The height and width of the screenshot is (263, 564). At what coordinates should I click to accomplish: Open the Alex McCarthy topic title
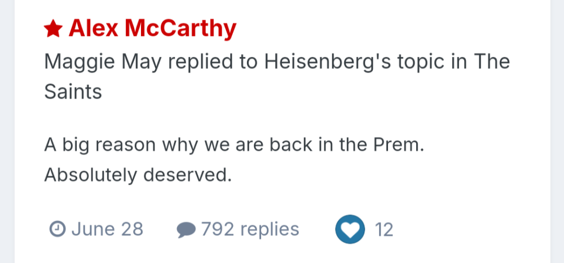pos(152,28)
